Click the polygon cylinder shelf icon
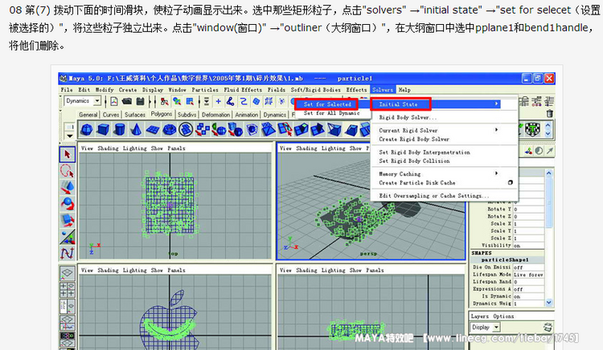Viewport: 603px width, 350px height. [x=120, y=130]
